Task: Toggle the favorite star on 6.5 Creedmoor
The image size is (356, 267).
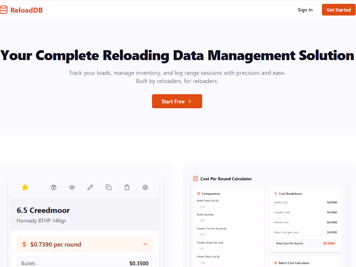Action: [25, 187]
